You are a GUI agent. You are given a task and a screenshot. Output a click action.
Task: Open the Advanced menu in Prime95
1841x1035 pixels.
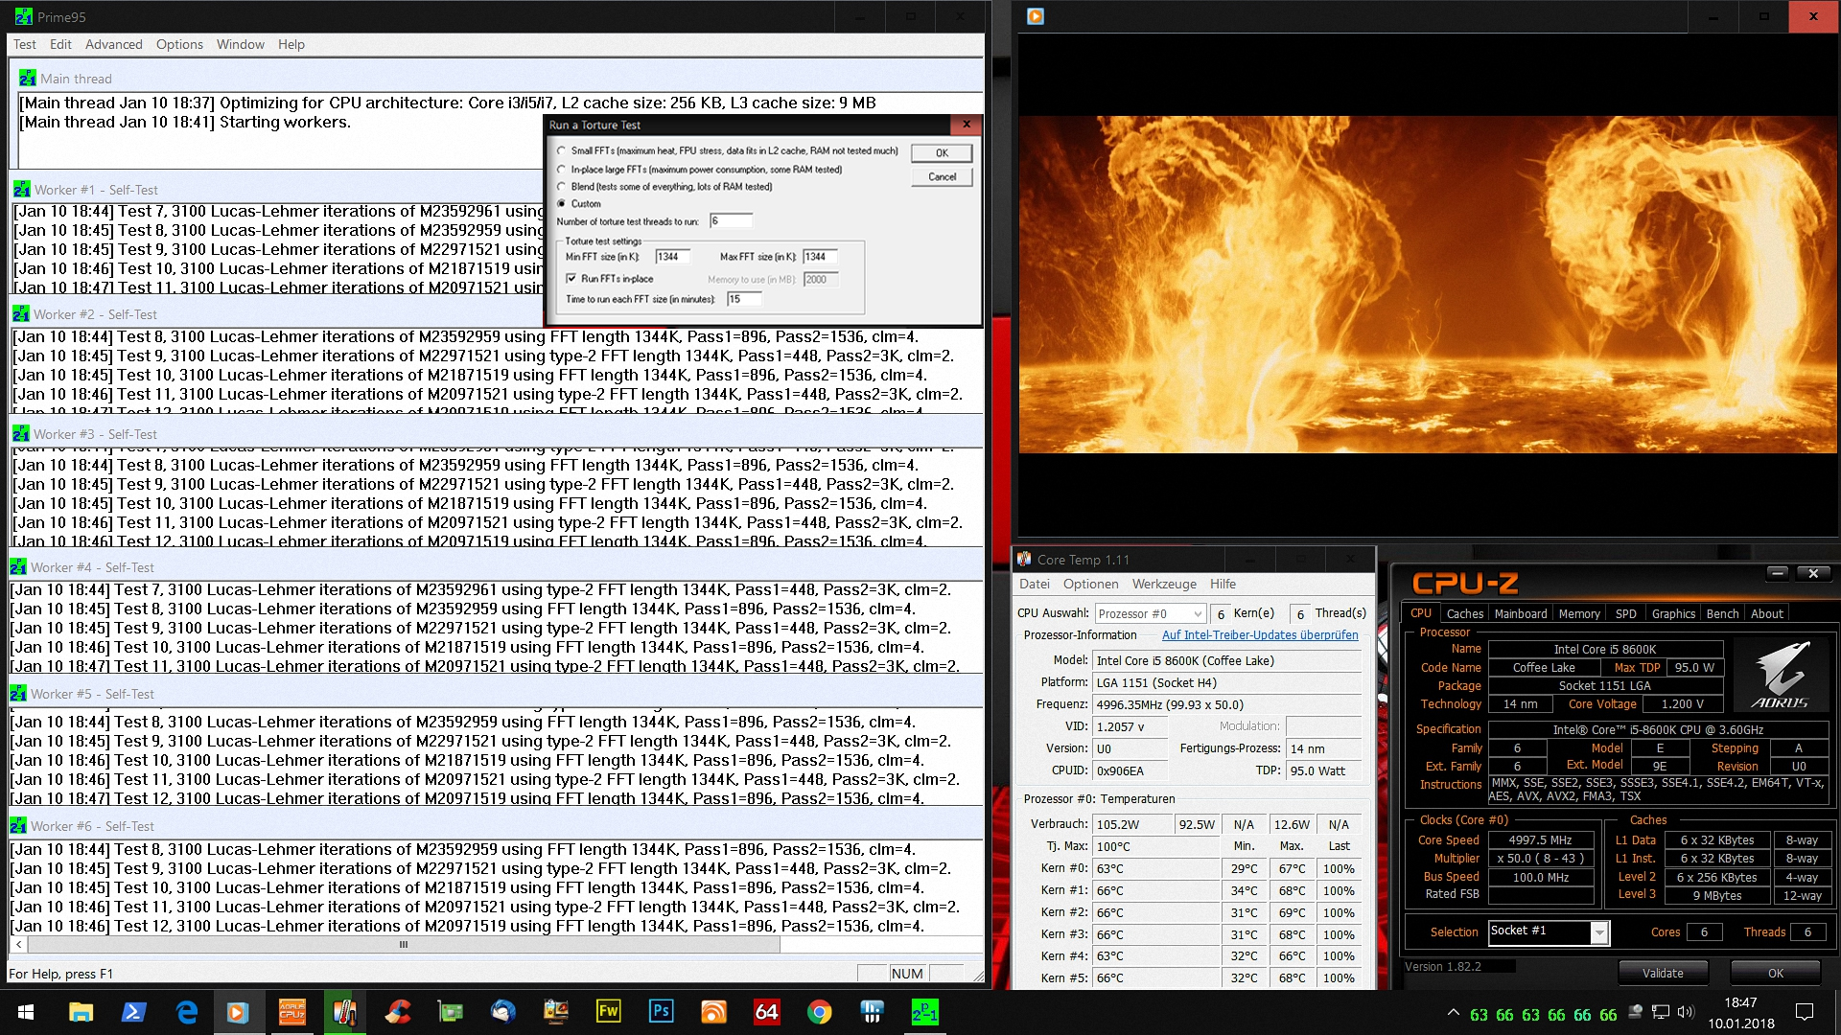pos(113,44)
